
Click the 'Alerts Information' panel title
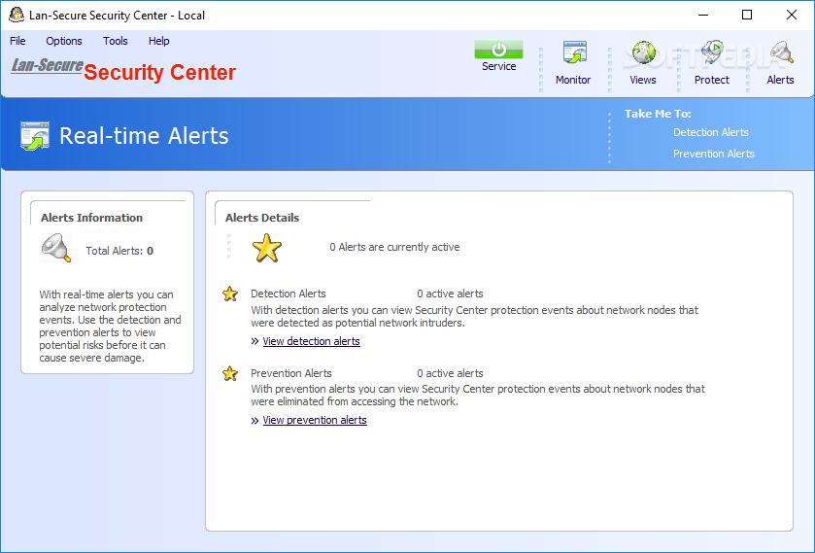[91, 218]
